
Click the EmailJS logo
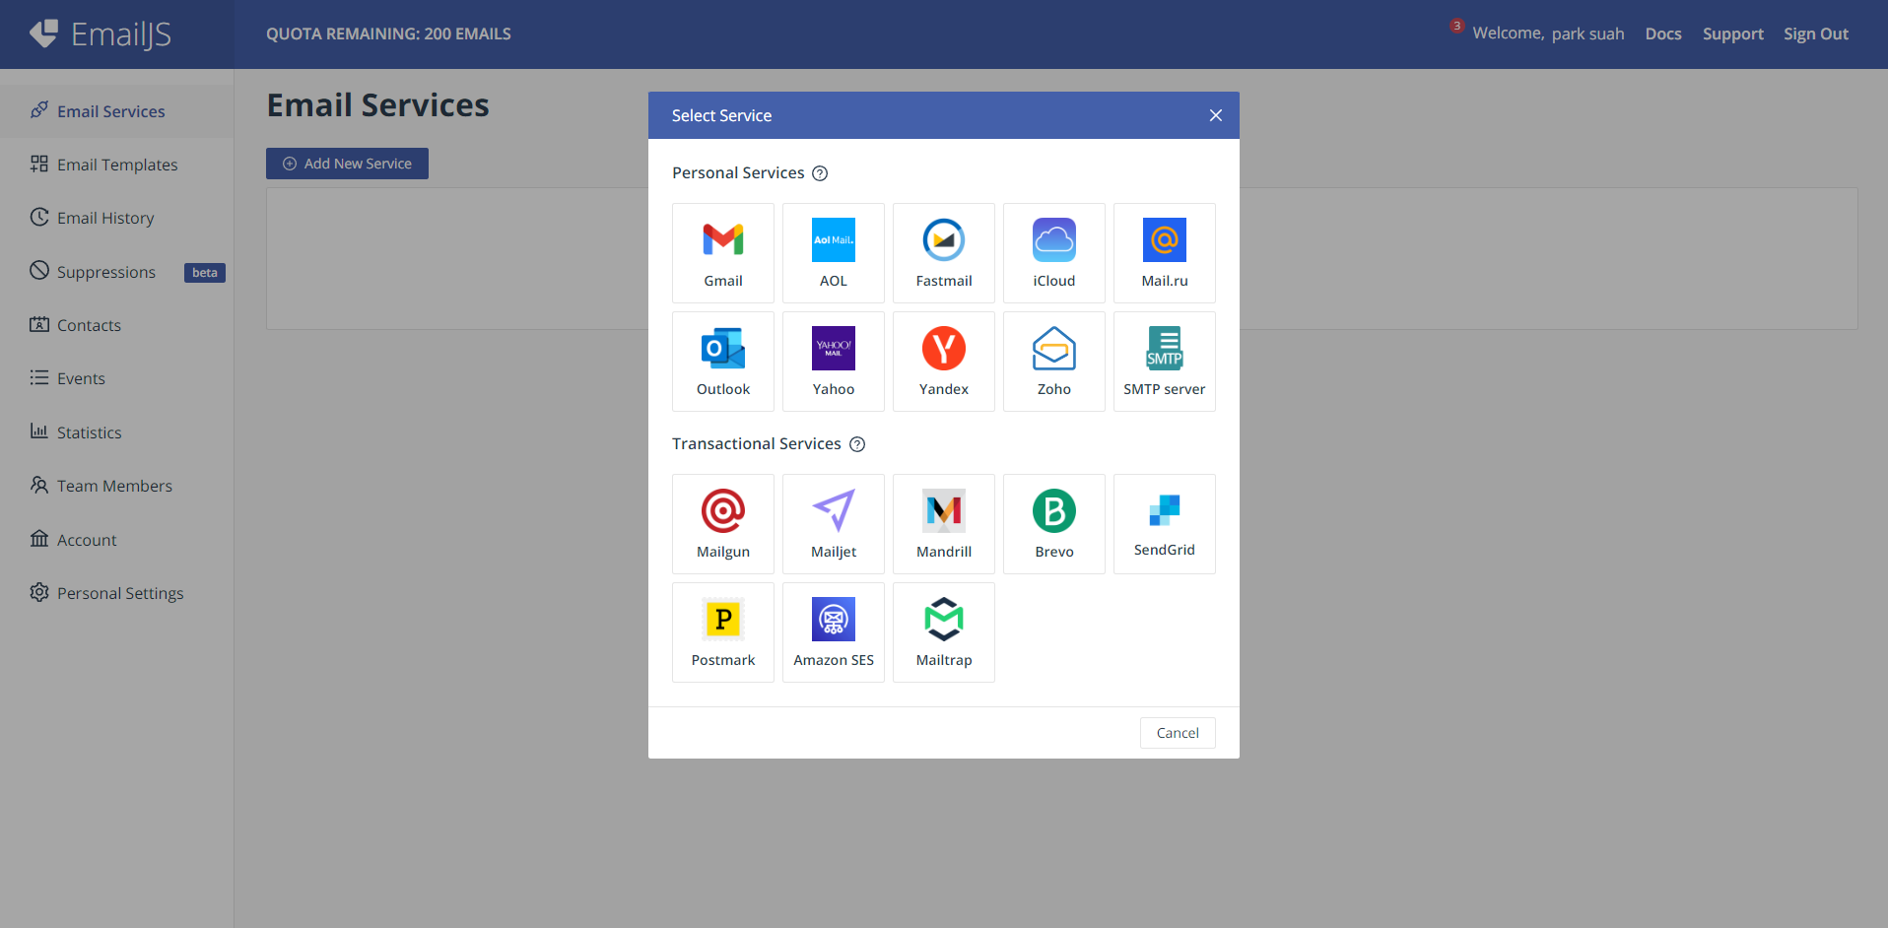(101, 33)
